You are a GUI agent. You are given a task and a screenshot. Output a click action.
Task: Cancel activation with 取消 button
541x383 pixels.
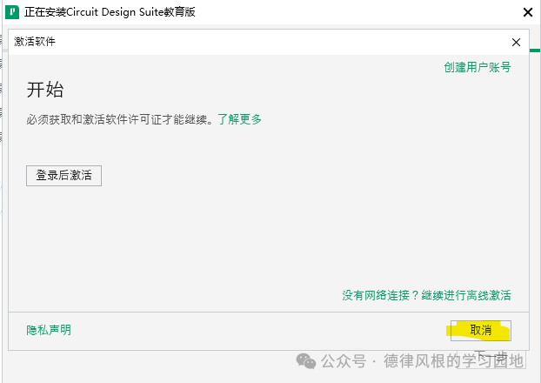(481, 331)
